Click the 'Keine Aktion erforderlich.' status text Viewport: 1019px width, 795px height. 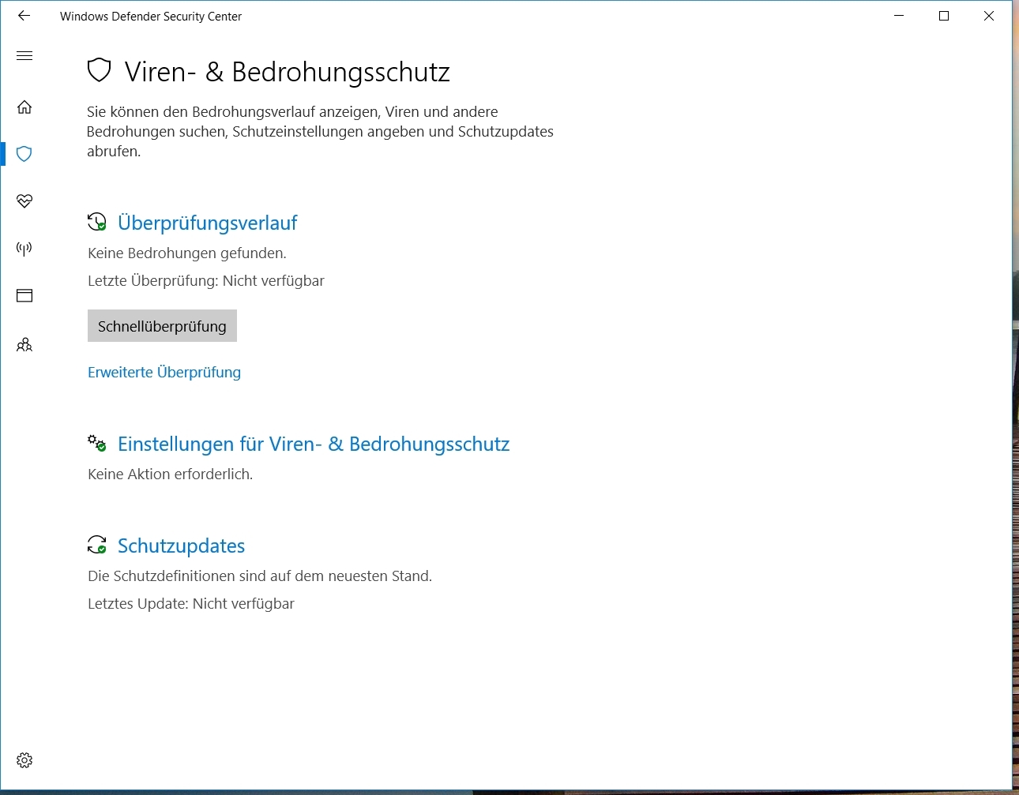pyautogui.click(x=171, y=474)
